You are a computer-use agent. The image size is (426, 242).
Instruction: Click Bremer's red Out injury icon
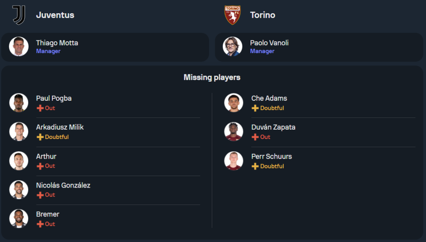pyautogui.click(x=40, y=224)
